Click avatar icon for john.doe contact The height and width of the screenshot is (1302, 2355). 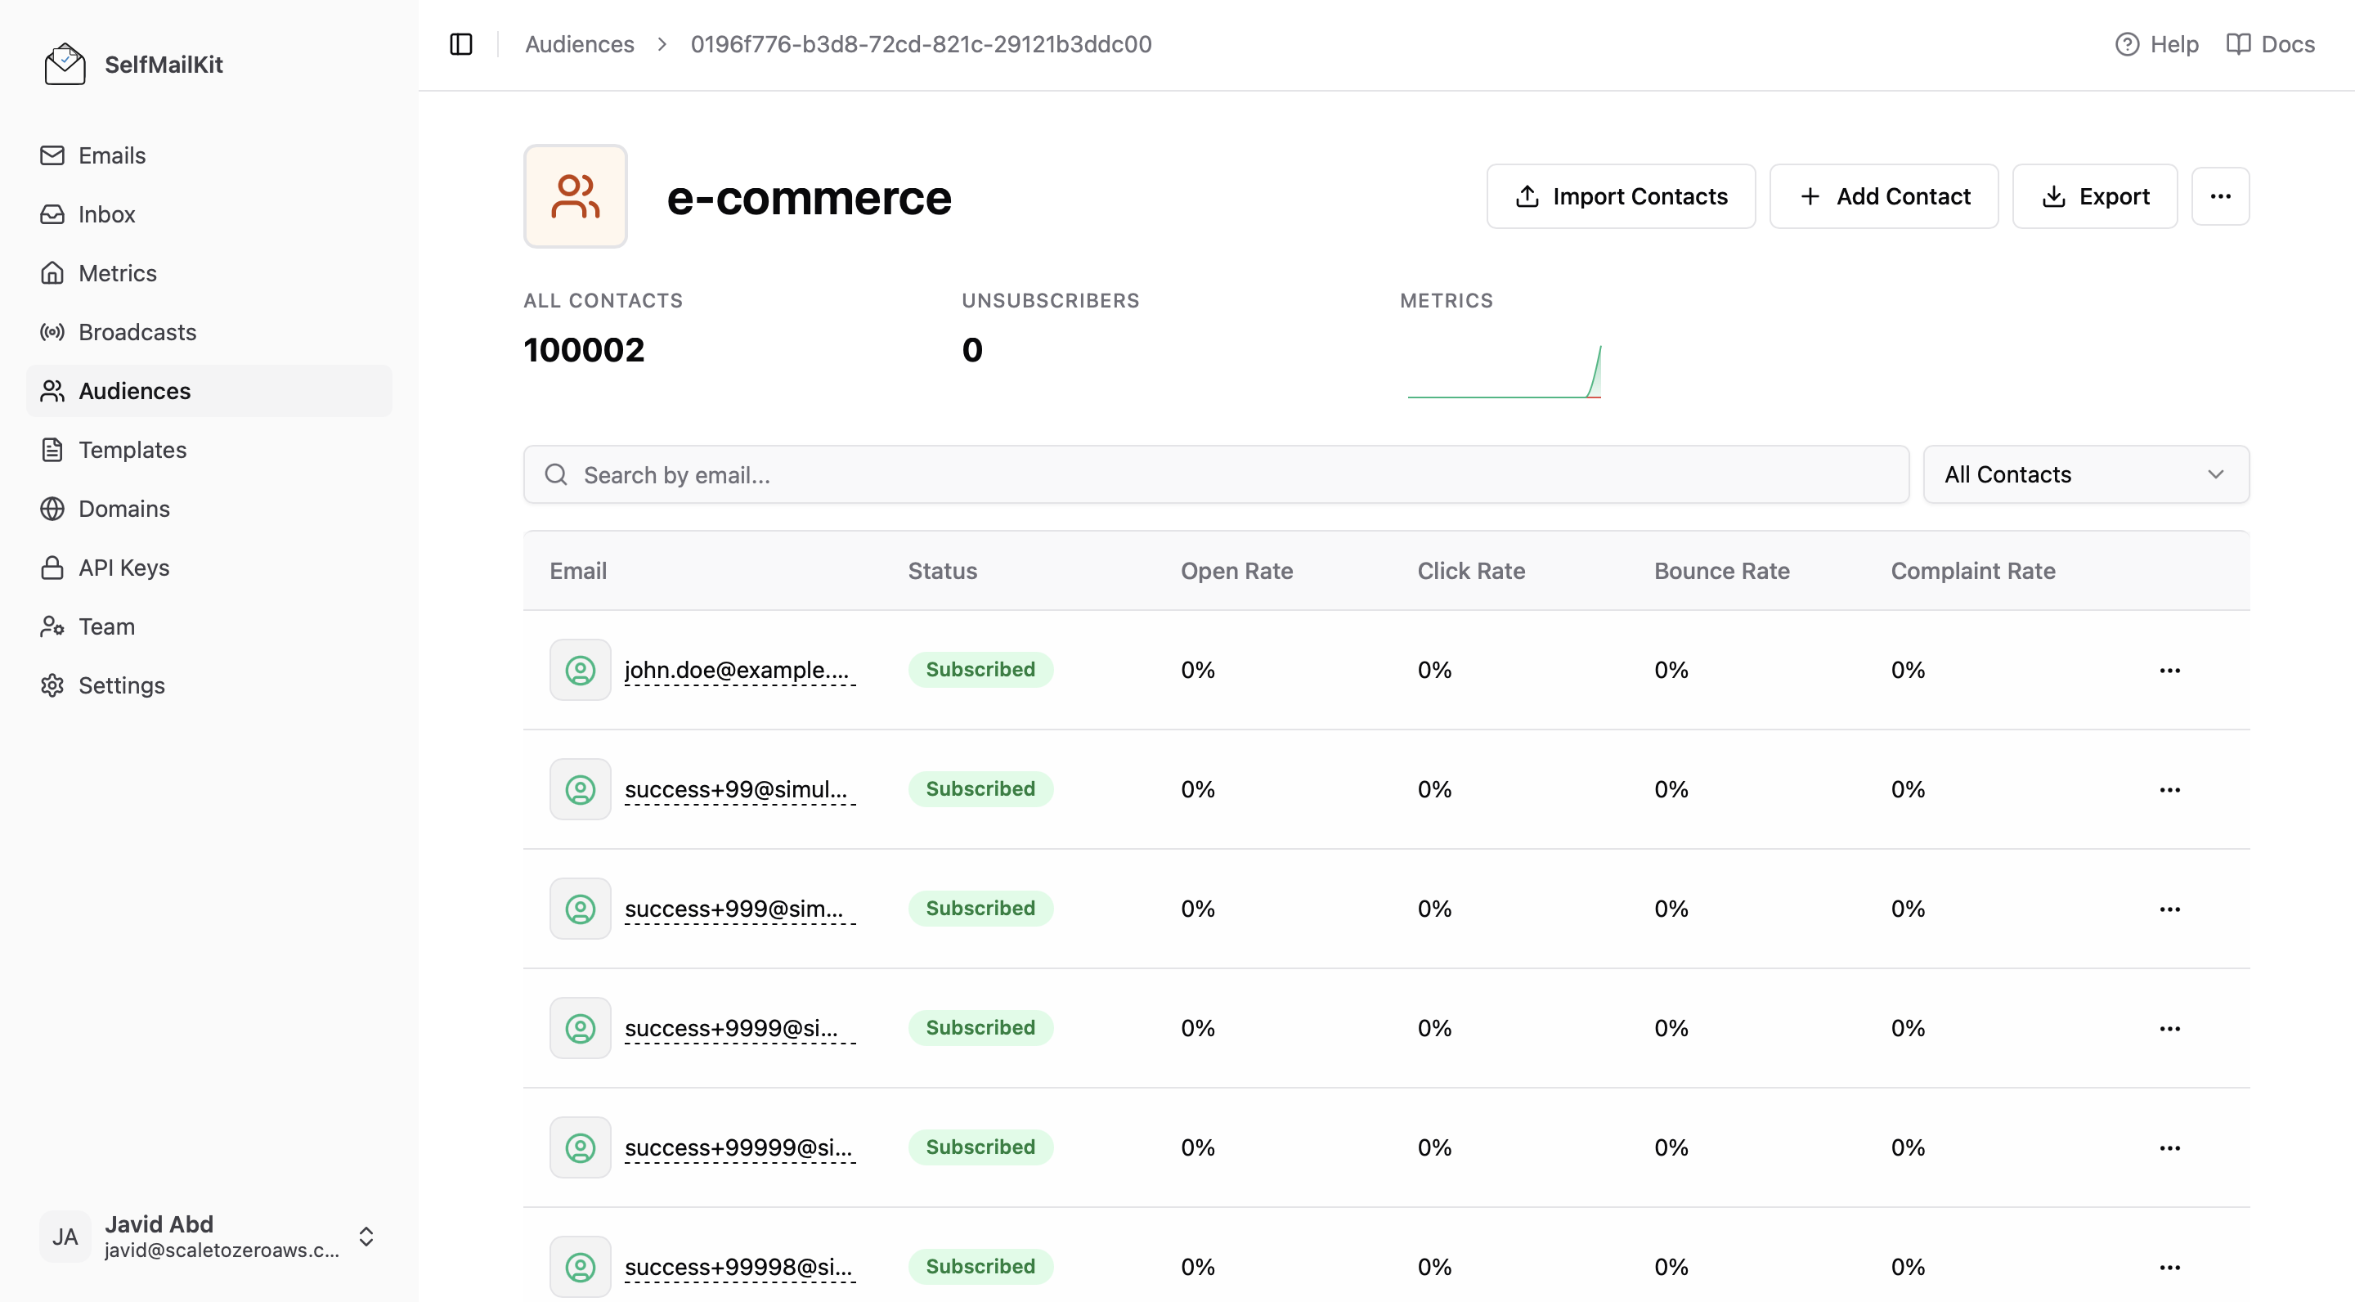click(x=581, y=670)
